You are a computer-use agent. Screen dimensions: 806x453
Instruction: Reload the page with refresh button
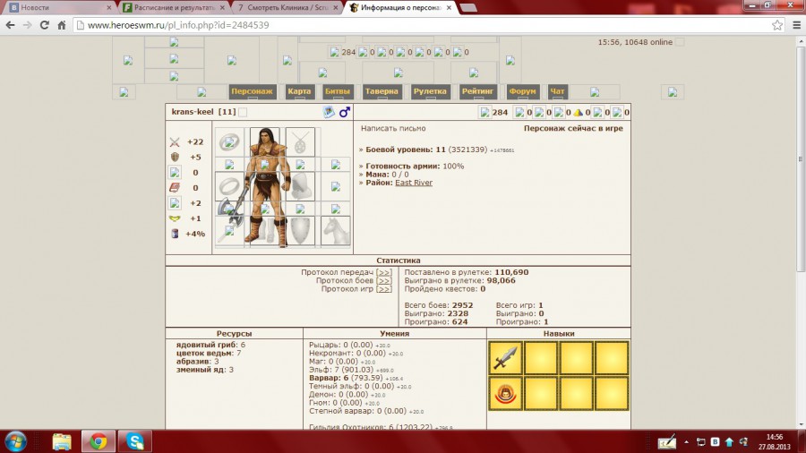pyautogui.click(x=45, y=25)
